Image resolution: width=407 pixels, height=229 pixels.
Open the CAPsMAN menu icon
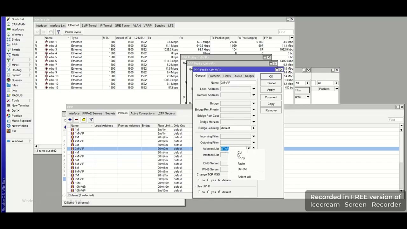point(8,24)
